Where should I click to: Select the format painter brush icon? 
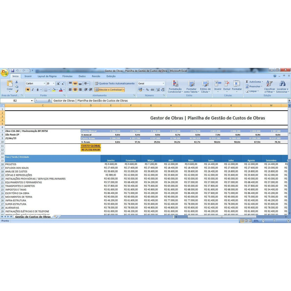17,91
